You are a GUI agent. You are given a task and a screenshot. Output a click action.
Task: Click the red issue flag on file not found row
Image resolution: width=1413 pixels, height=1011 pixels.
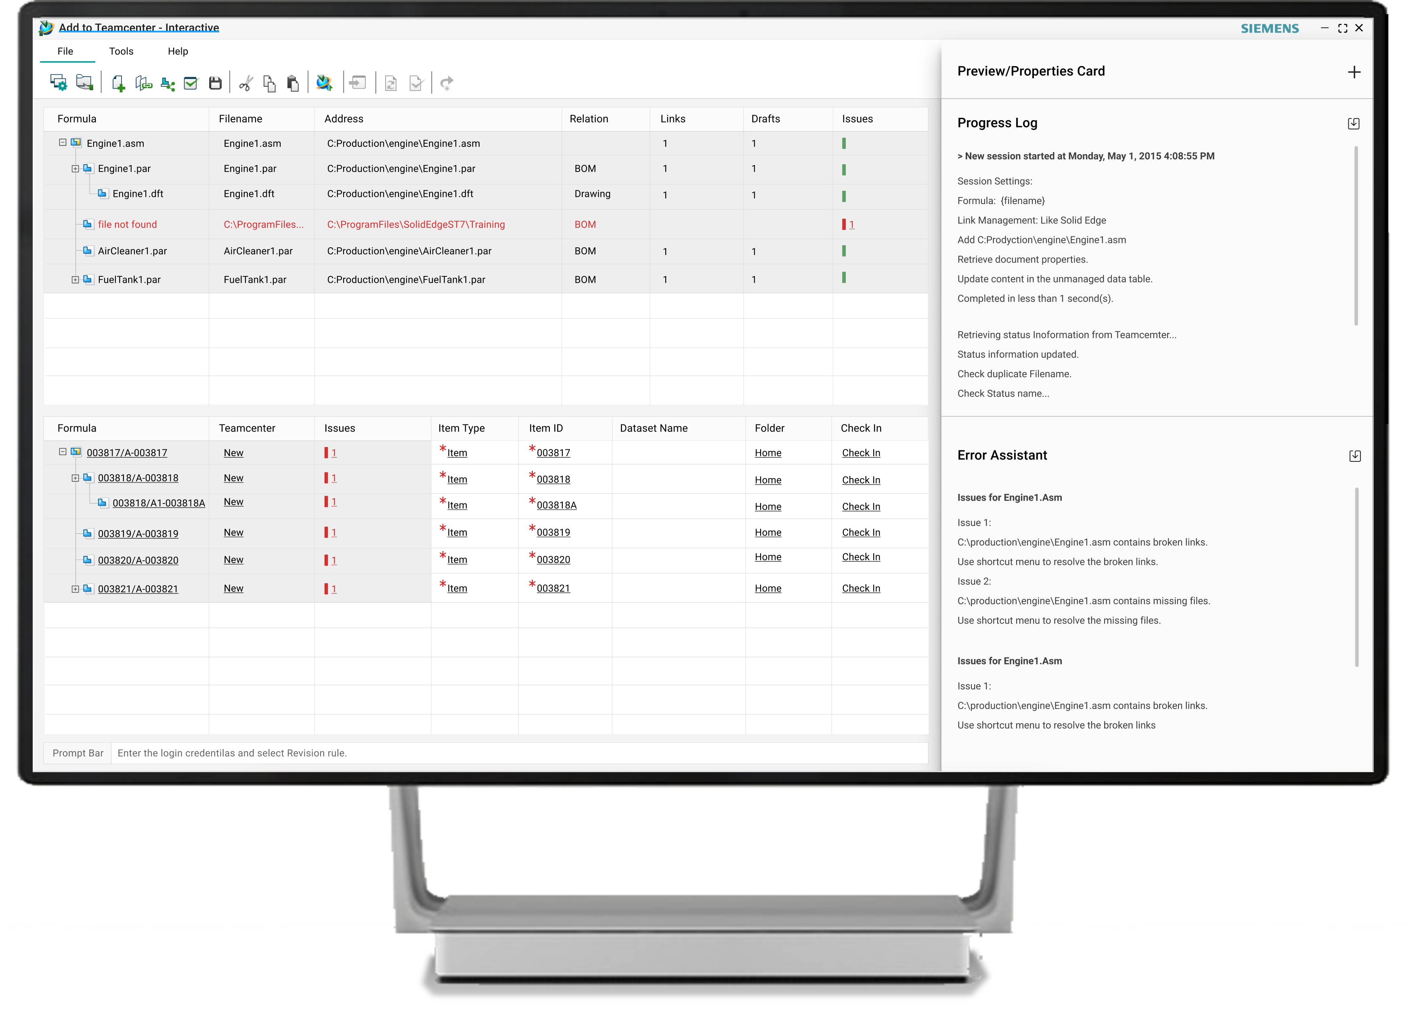tap(844, 224)
